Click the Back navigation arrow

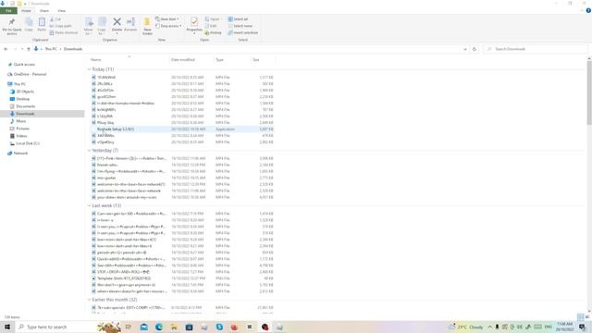click(6, 49)
